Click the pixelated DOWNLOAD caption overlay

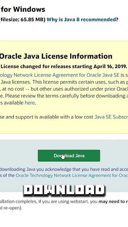(x=64, y=190)
